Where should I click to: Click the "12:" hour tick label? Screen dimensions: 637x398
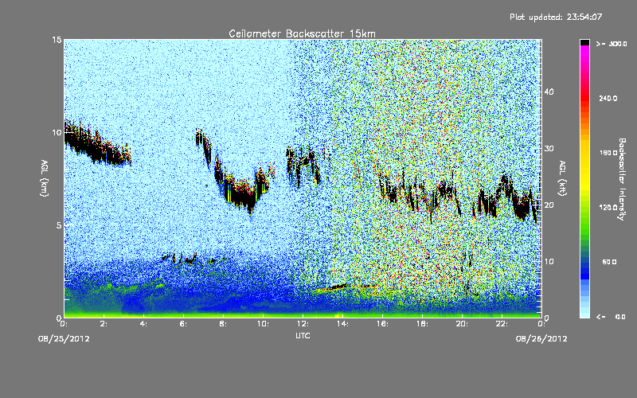coord(303,324)
